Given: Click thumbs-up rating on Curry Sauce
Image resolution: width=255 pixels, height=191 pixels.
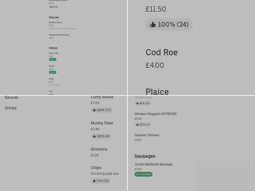Looking at the screenshot, I should pyautogui.click(x=102, y=110).
